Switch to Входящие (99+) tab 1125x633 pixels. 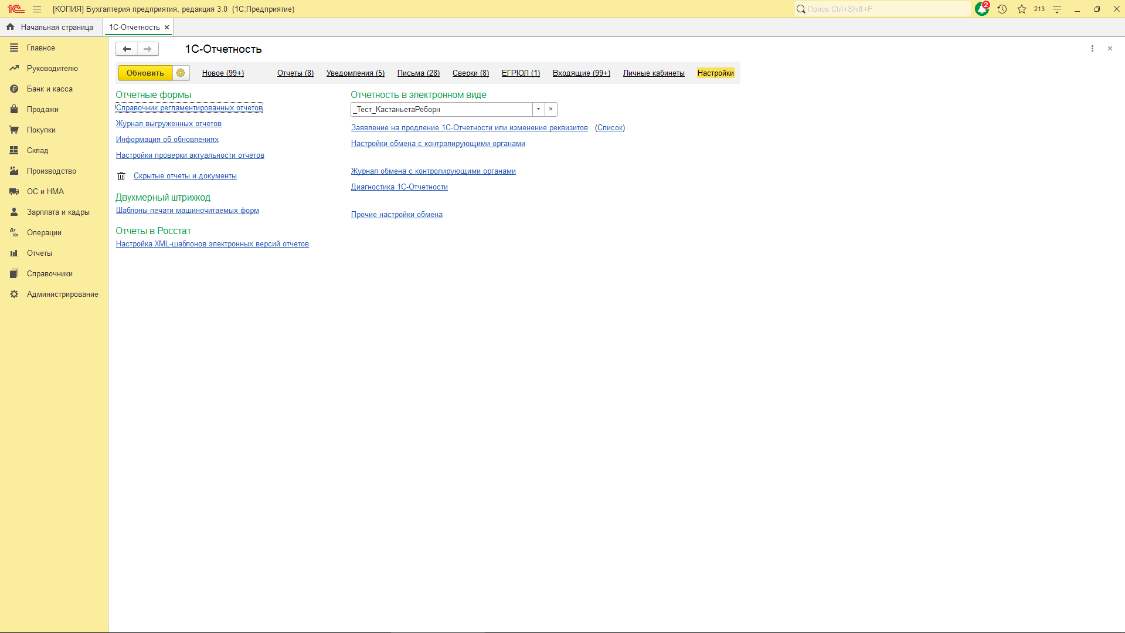point(582,73)
